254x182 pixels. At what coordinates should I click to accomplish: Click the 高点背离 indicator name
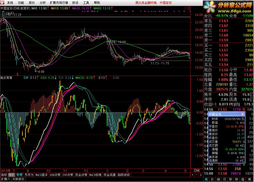pyautogui.click(x=6, y=78)
